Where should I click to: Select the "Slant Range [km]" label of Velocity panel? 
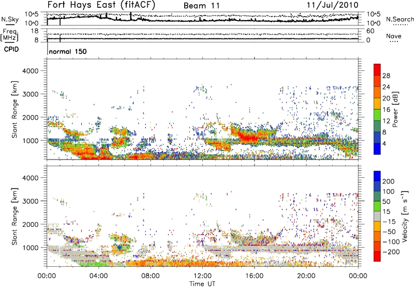tap(14, 217)
